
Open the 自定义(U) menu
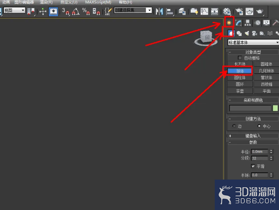[69, 2]
